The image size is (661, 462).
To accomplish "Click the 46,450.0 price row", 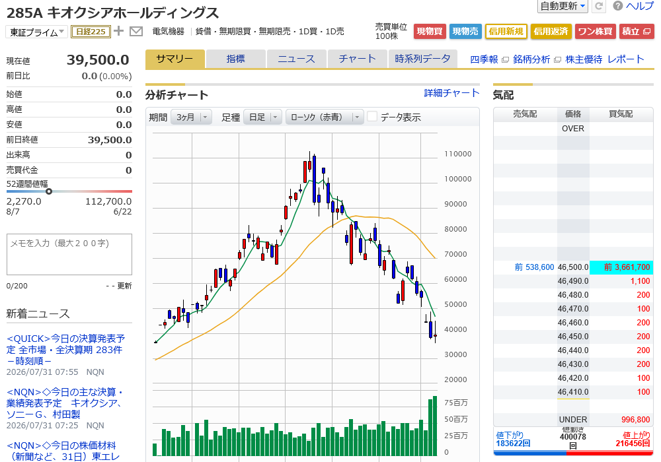I will point(573,337).
